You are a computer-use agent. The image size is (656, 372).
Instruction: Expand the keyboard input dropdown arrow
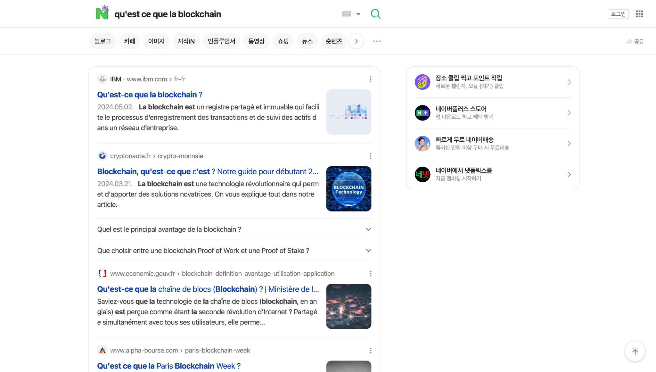click(x=358, y=14)
